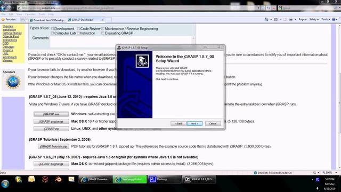
Task: Open the CSD sidebar link
Action: pyautogui.click(x=5, y=43)
